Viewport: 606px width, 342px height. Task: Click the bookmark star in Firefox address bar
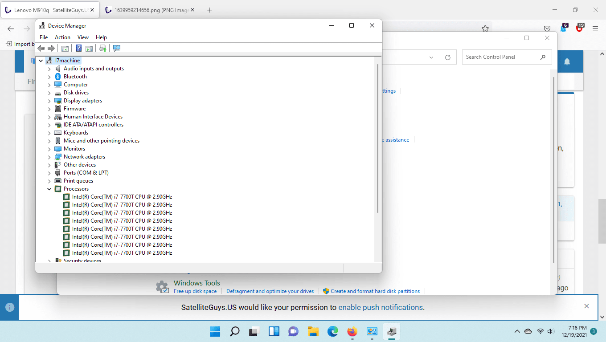(485, 28)
